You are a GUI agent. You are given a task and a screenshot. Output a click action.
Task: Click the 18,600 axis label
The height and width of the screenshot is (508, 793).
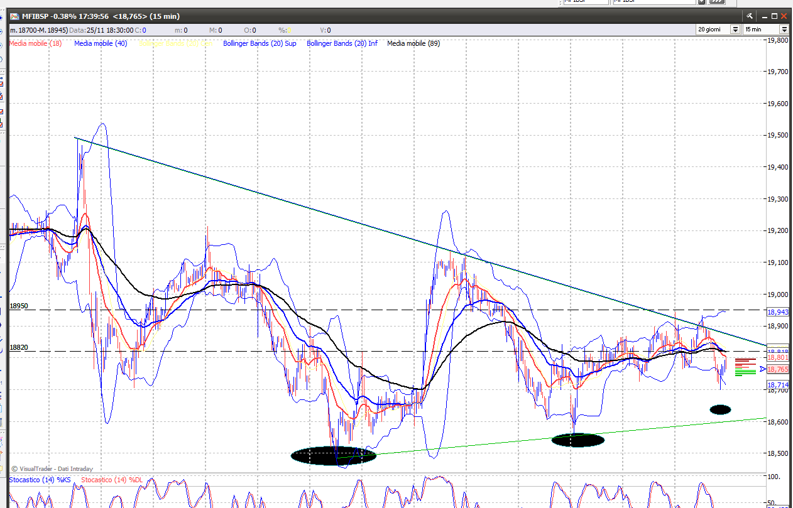[778, 422]
